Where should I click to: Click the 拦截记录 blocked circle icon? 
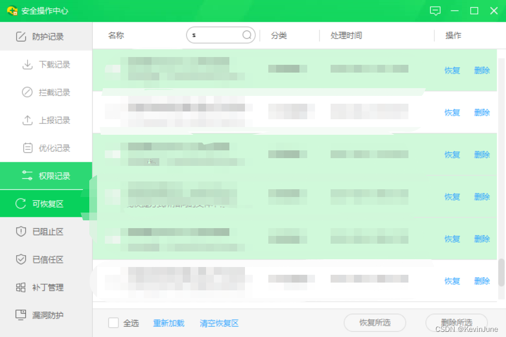(28, 92)
